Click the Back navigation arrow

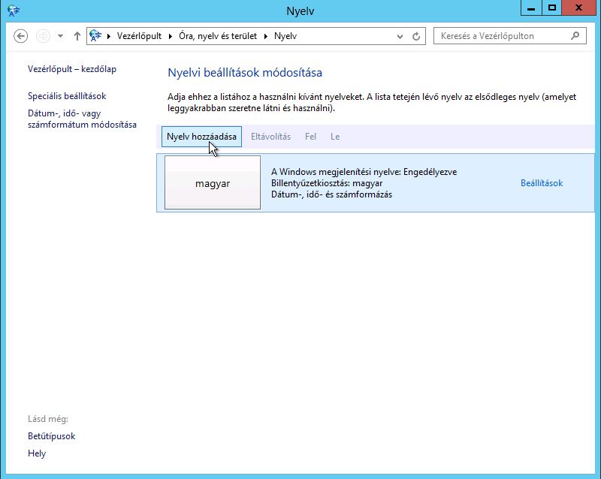click(x=21, y=36)
